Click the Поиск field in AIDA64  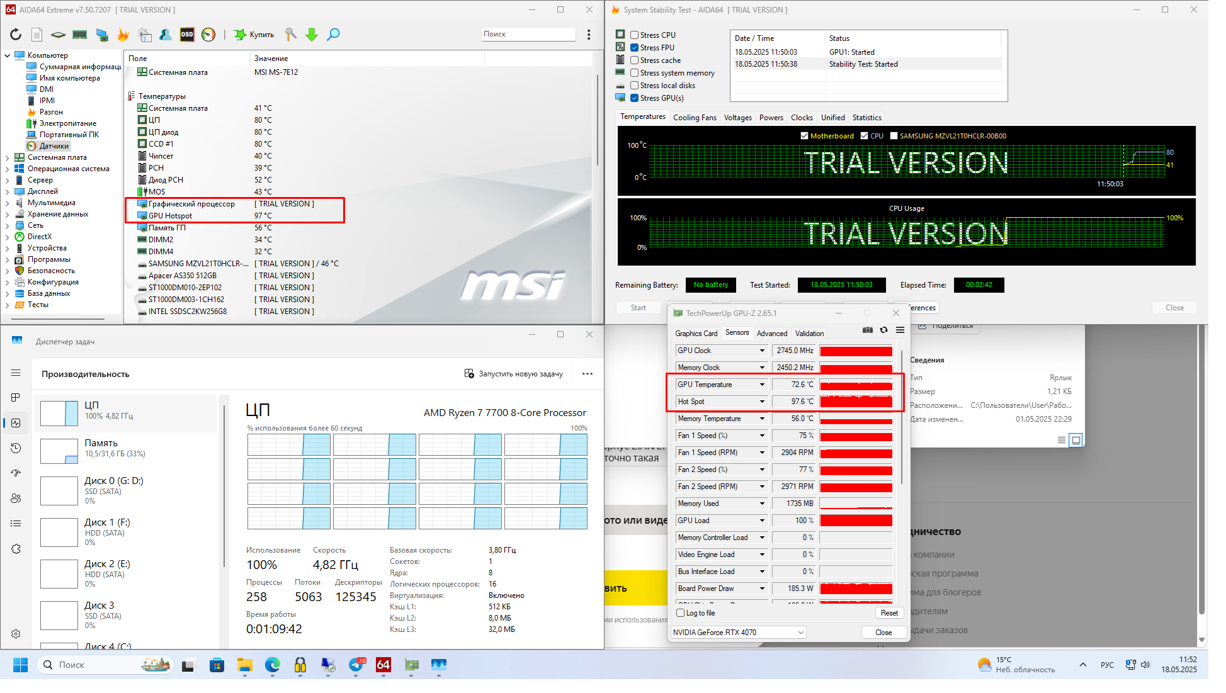click(528, 34)
